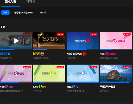Click ON AIR badge on KBS Kids thumbnail
The height and width of the screenshot is (104, 133).
(94, 67)
